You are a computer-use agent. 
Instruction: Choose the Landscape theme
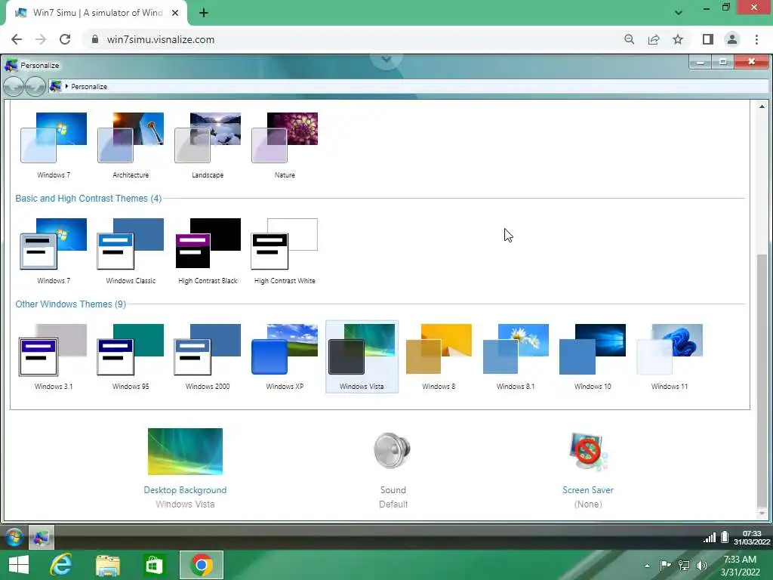208,145
